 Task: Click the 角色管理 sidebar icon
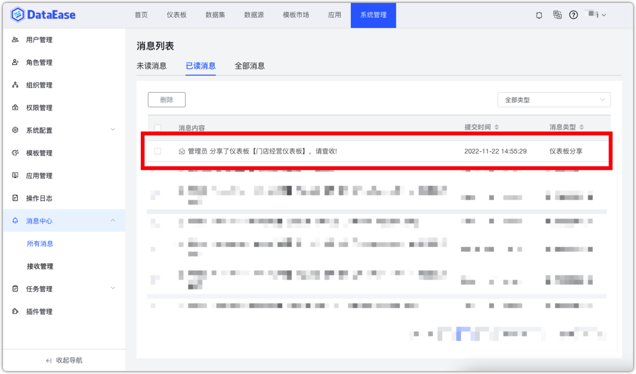point(14,62)
